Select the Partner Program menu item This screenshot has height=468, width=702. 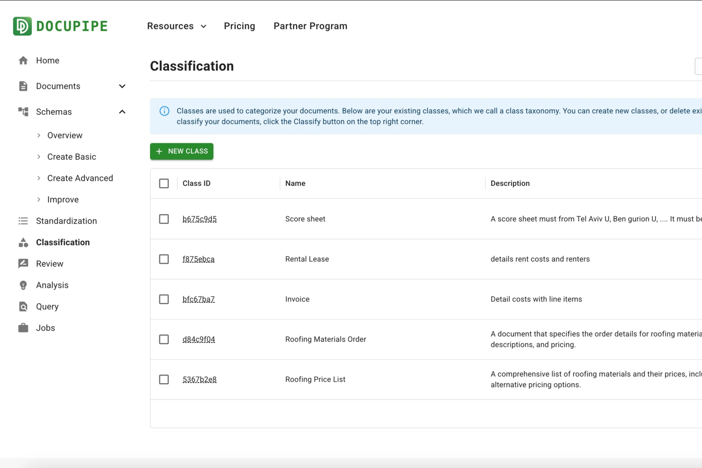(310, 26)
